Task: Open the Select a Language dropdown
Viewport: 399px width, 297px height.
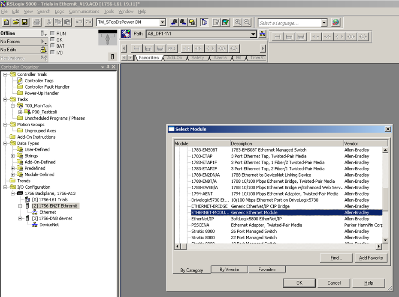Action: tap(324, 23)
